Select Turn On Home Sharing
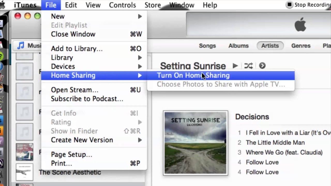331x186 pixels. [193, 75]
